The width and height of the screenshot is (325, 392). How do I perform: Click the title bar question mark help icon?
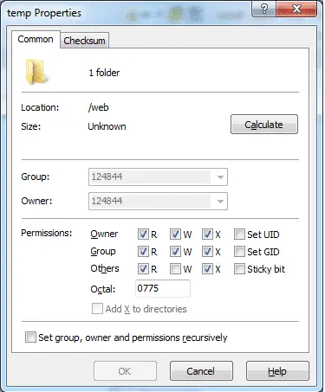[x=264, y=9]
